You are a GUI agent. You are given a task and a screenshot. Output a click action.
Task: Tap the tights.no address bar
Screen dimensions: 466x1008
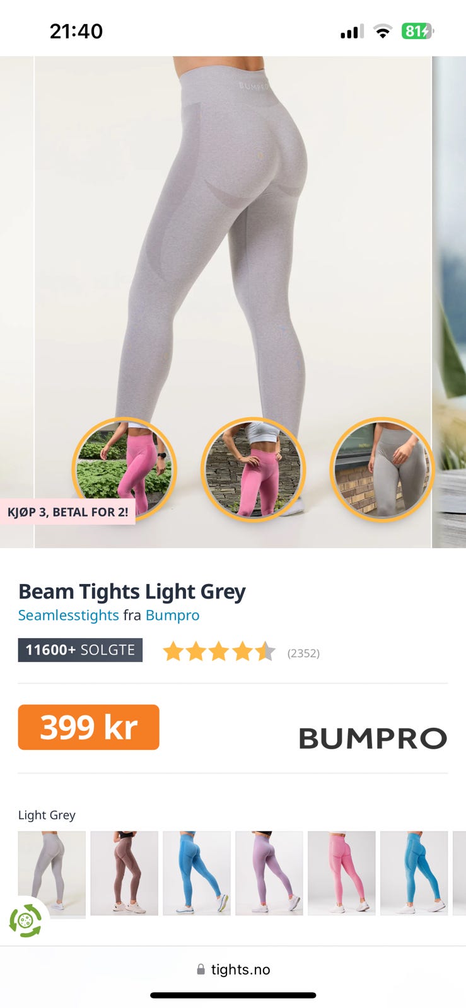233,969
